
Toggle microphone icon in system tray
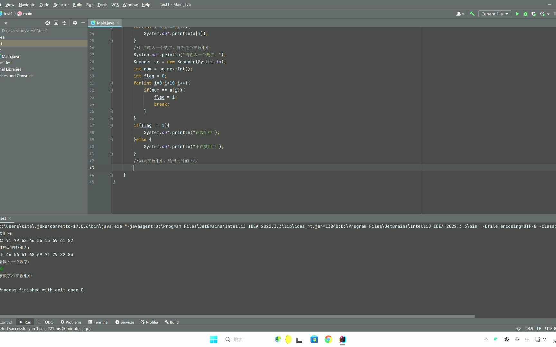tap(517, 339)
